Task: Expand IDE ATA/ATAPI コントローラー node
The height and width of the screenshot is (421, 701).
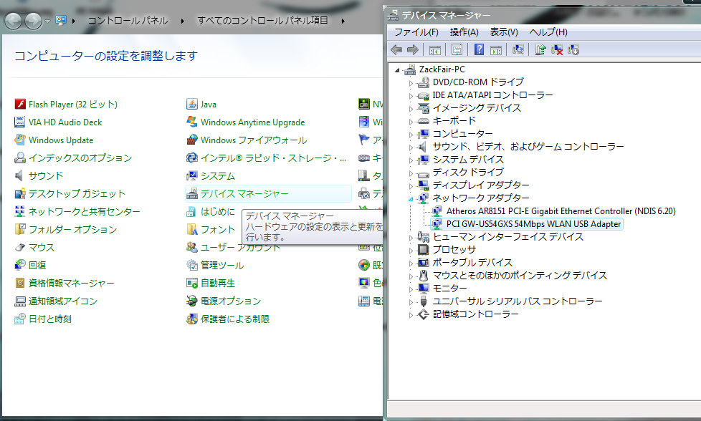Action: 411,95
